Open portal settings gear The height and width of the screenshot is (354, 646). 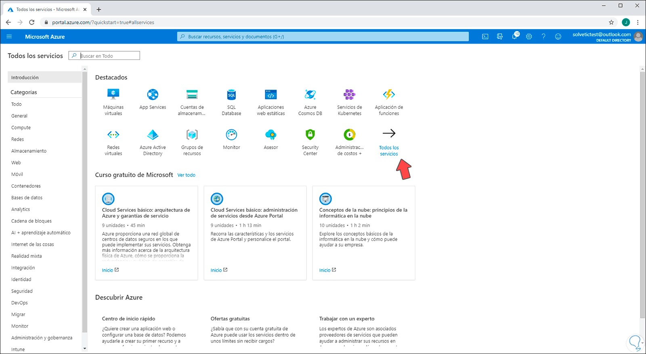tap(529, 37)
